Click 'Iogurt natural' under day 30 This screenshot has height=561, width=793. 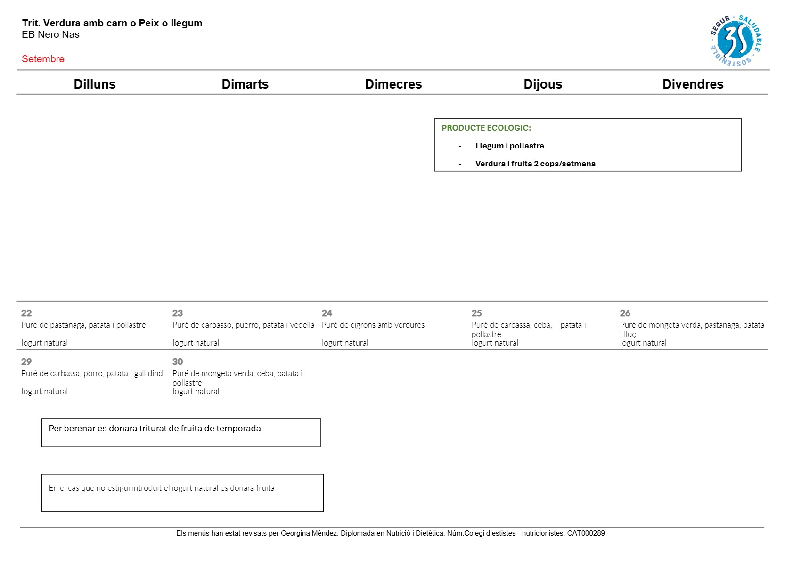click(196, 392)
